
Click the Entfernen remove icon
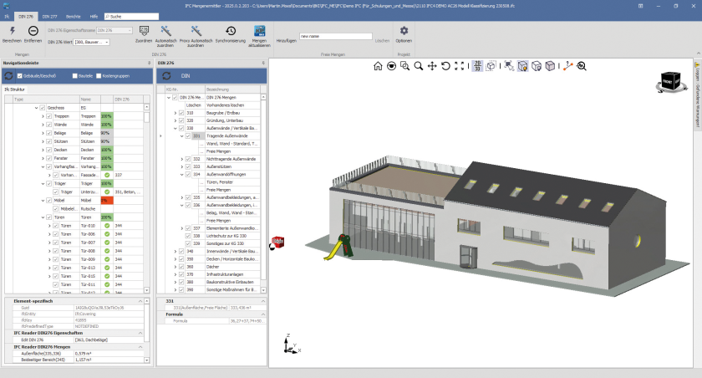[33, 31]
